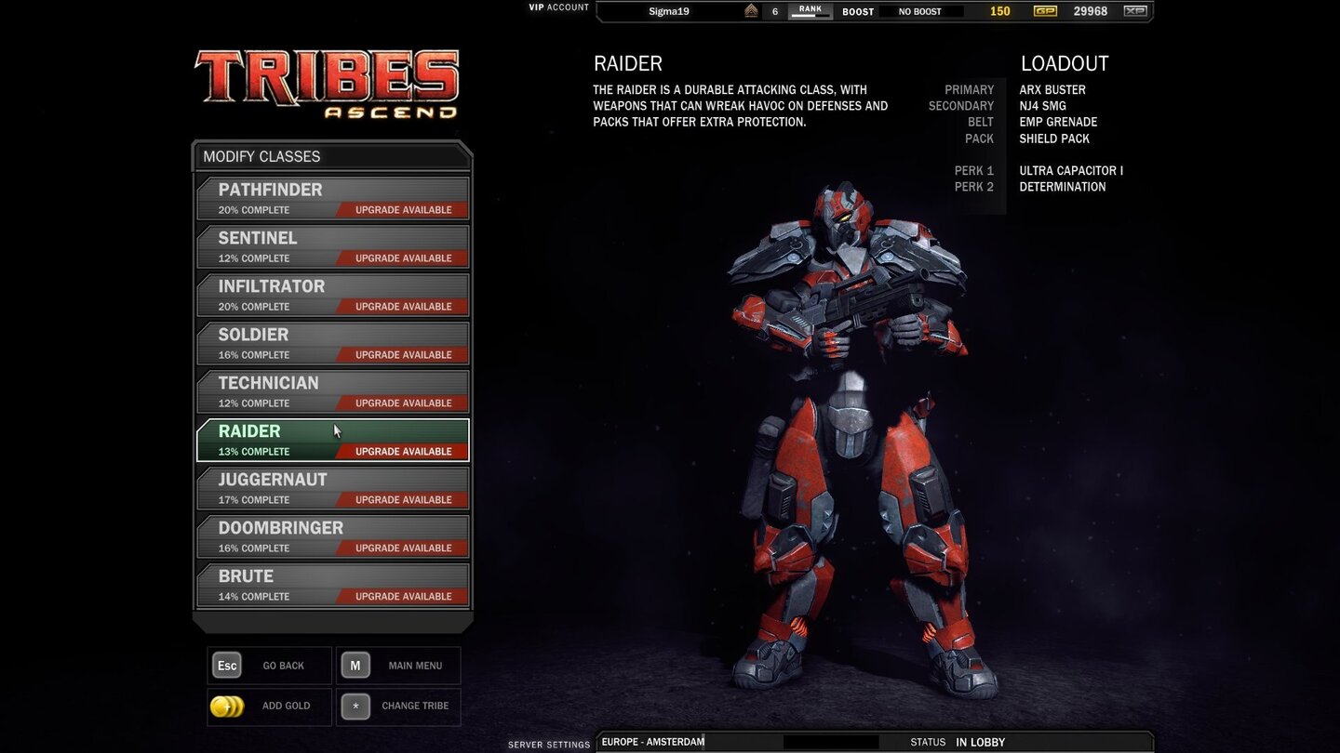Select the Infiltrator class
This screenshot has height=753, width=1340.
tap(333, 296)
